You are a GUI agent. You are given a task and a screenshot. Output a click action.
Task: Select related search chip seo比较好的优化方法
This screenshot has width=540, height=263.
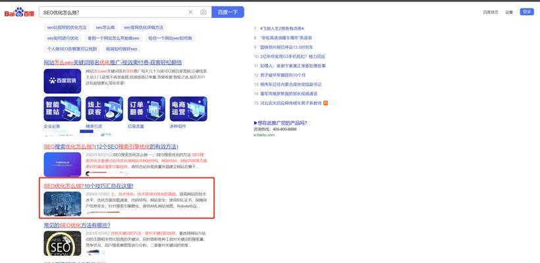pyautogui.click(x=67, y=27)
